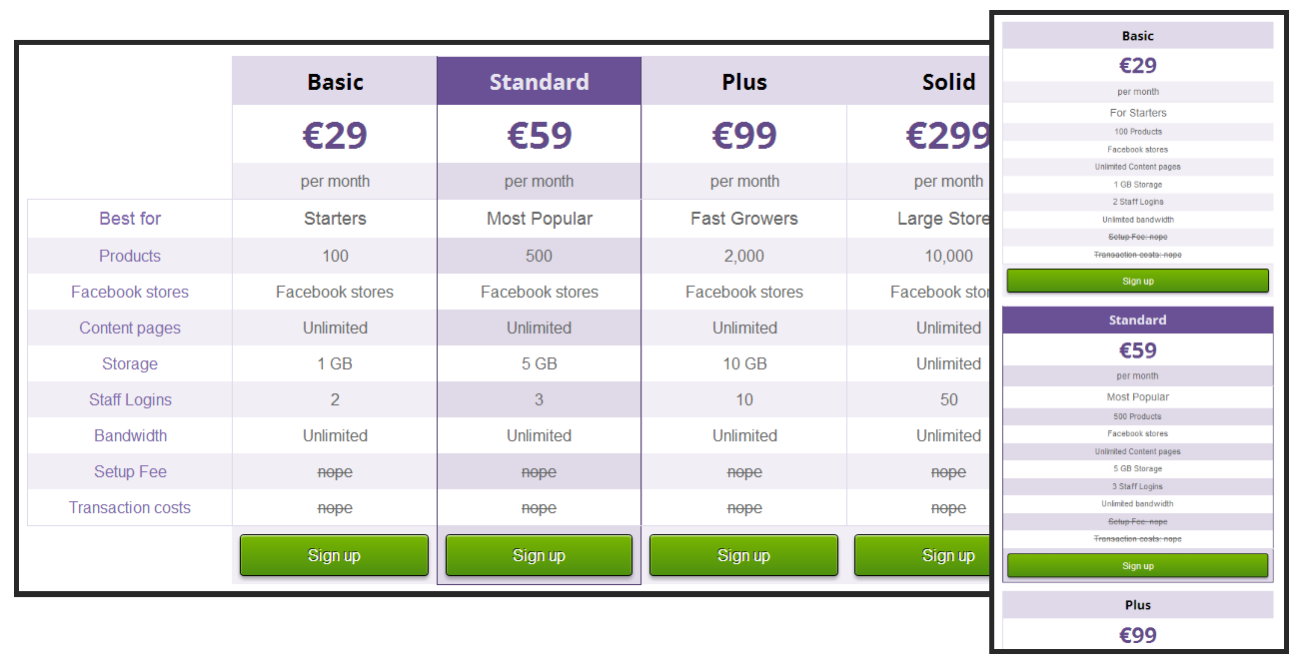Click Sign up in mobile Basic card
This screenshot has width=1296, height=661.
point(1137,281)
